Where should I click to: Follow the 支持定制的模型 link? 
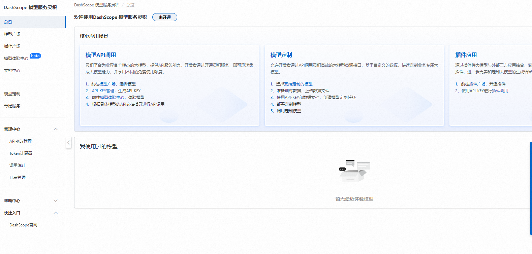[x=299, y=84]
